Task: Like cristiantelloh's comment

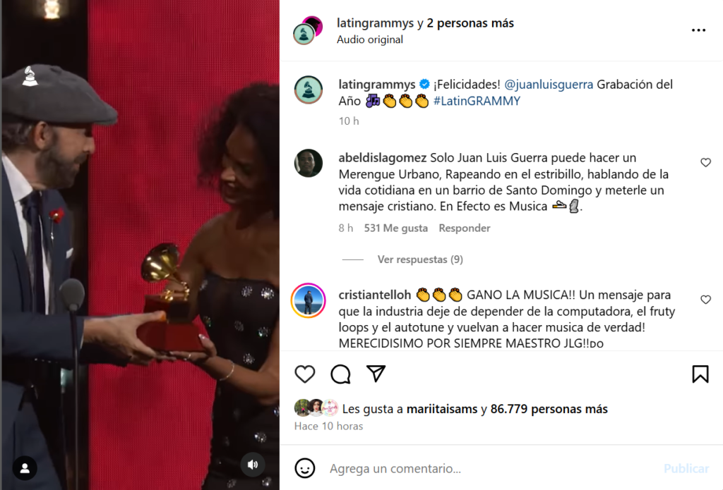Action: [x=705, y=300]
